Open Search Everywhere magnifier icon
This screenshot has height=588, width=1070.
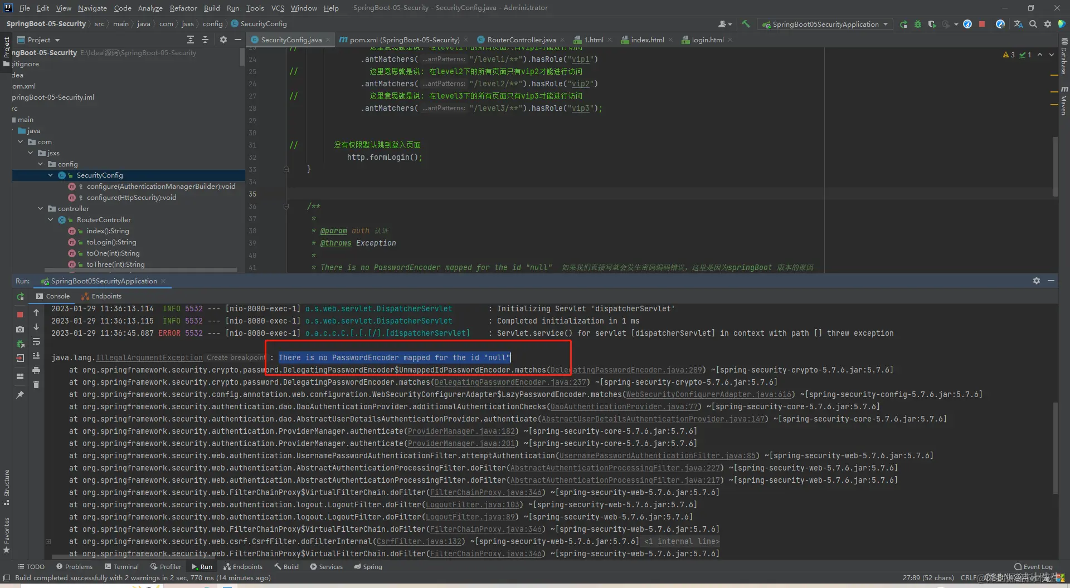(x=1033, y=24)
